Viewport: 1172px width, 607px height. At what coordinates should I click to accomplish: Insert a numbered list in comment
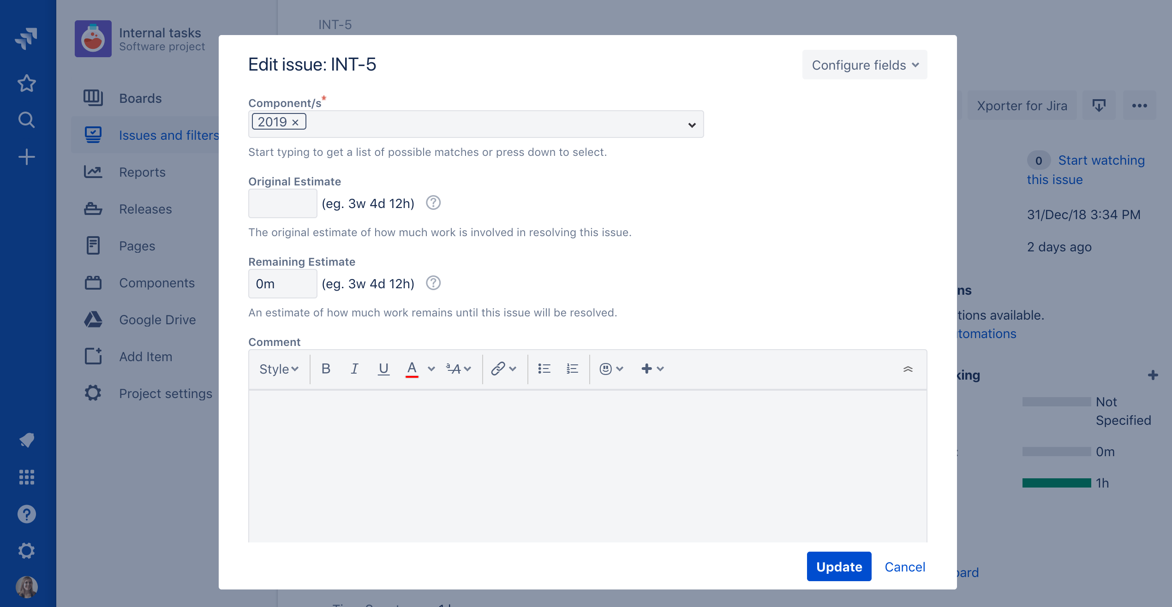pos(572,369)
